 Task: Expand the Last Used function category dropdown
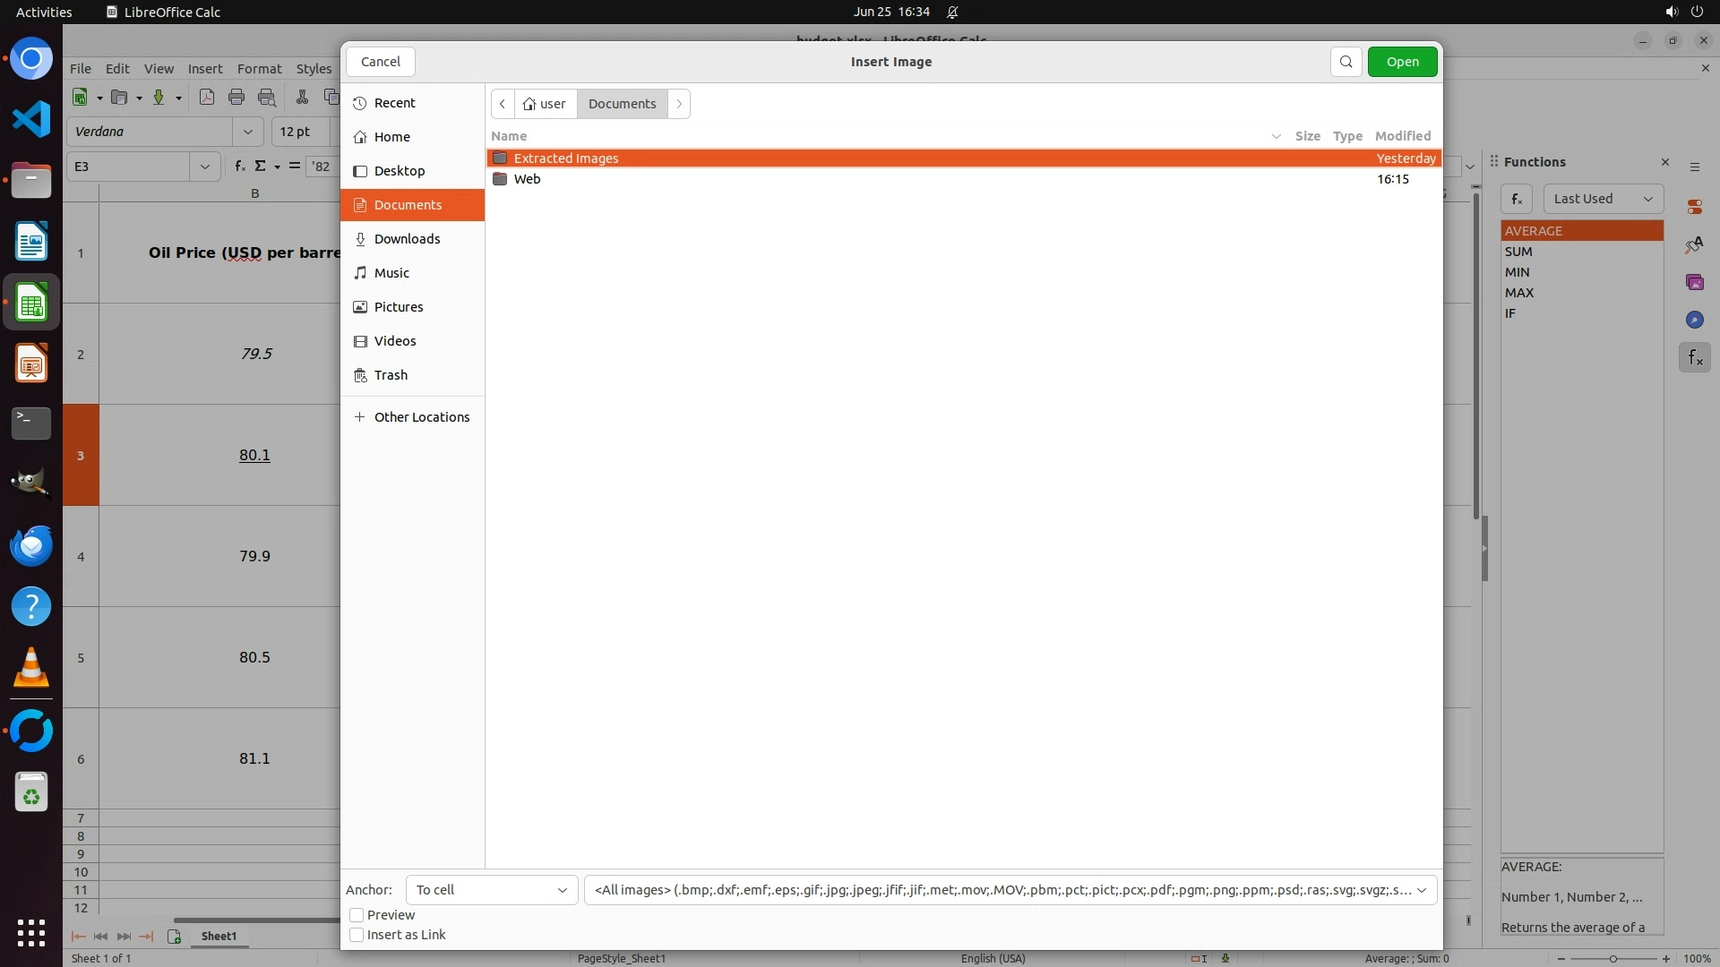[1603, 199]
